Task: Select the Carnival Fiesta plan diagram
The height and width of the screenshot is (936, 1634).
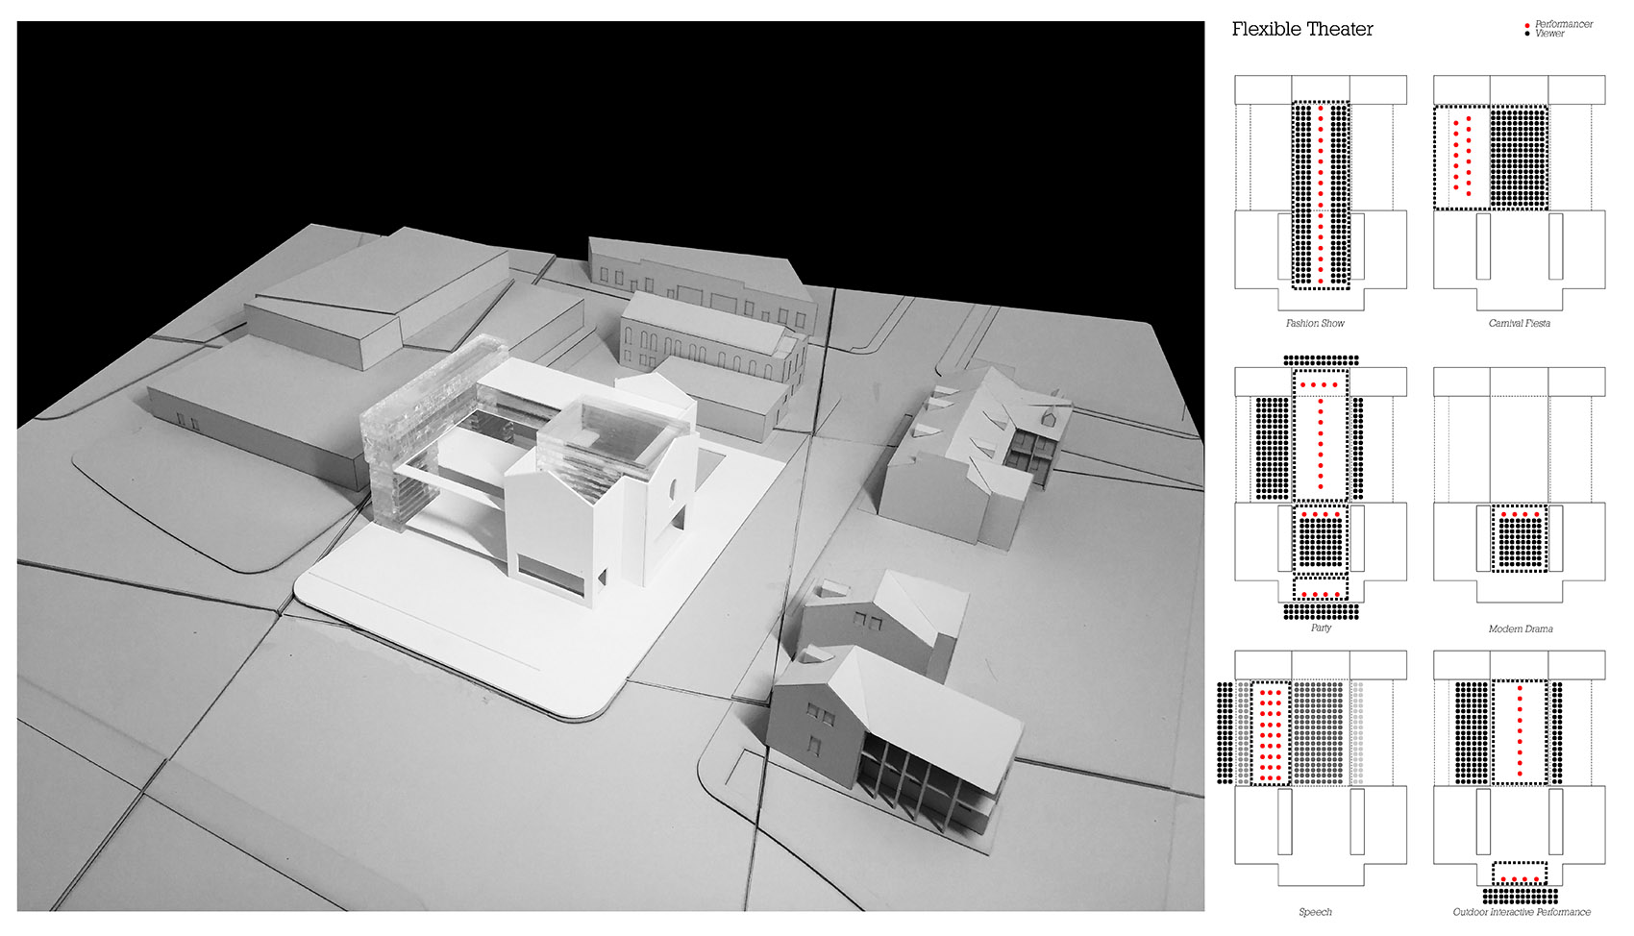Action: tap(1519, 183)
